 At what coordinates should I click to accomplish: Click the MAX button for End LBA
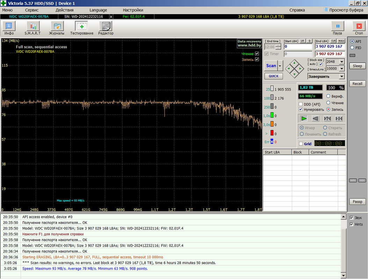(341, 41)
